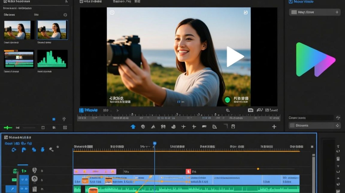Viewport: 345px width, 193px height.
Task: Toggle the green rectangle indicator on second track
Action: (x=14, y=180)
